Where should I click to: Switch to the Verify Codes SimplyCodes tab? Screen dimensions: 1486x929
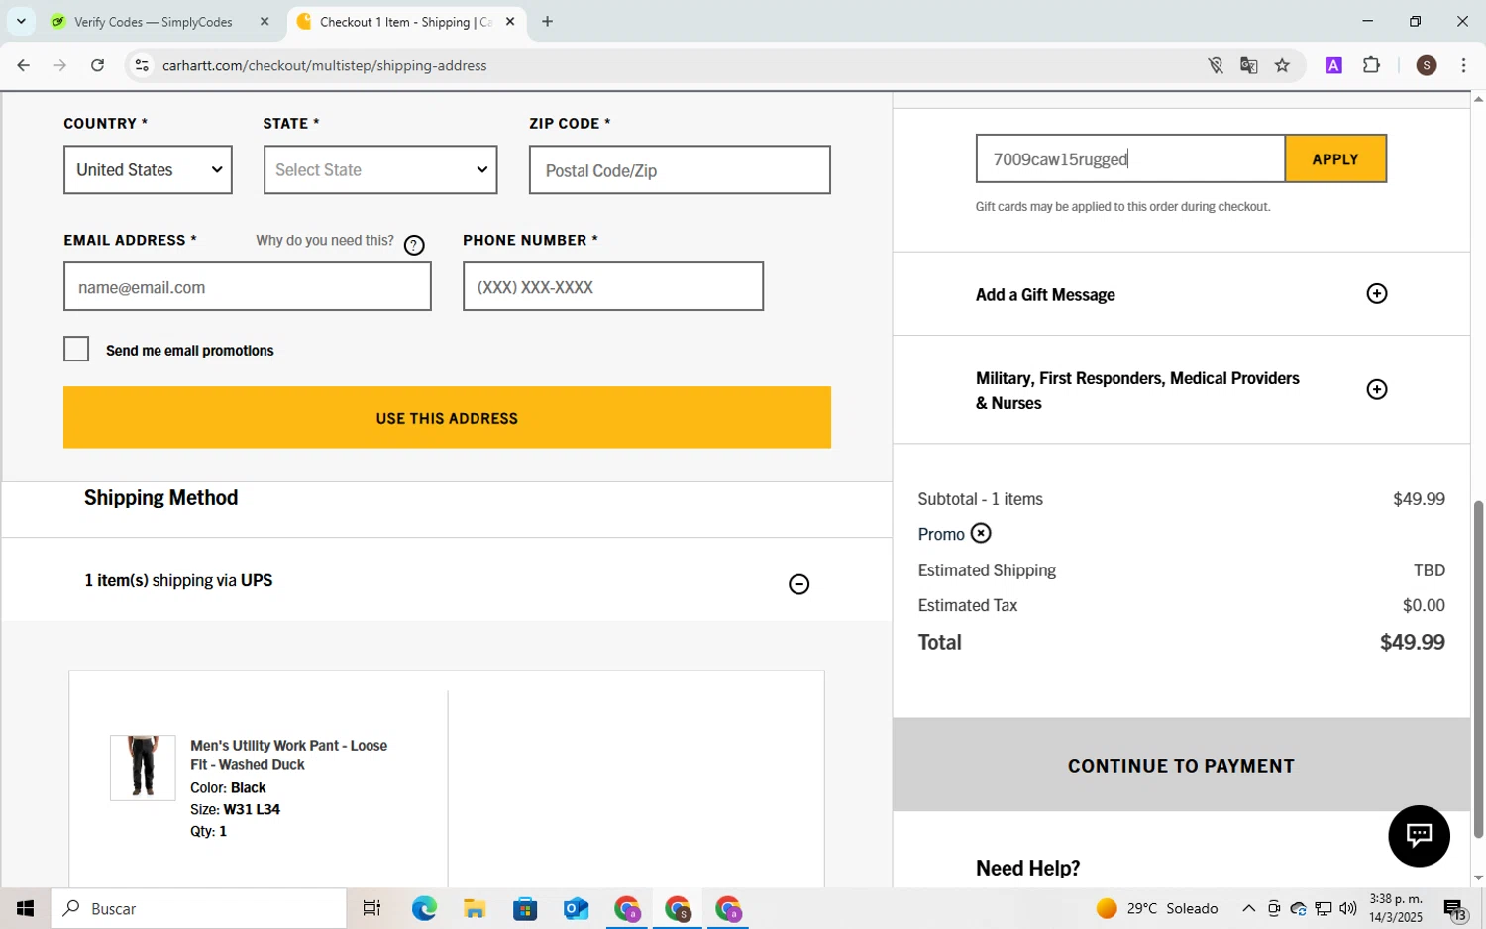tap(154, 22)
